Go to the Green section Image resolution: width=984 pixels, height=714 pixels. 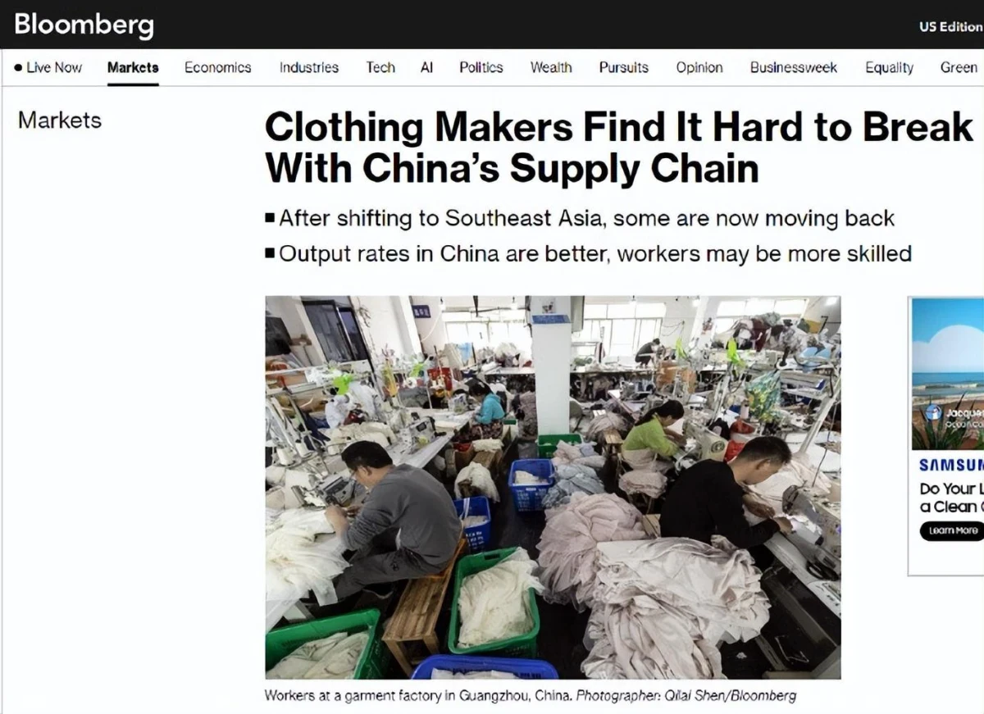[959, 68]
